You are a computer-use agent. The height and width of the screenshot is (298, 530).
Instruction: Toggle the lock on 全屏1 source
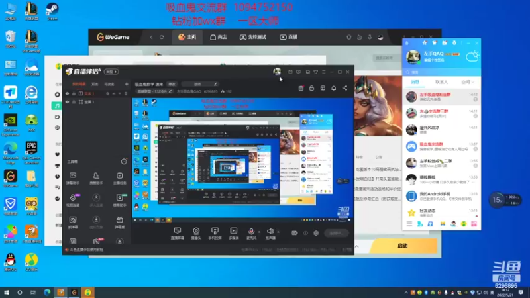[74, 102]
